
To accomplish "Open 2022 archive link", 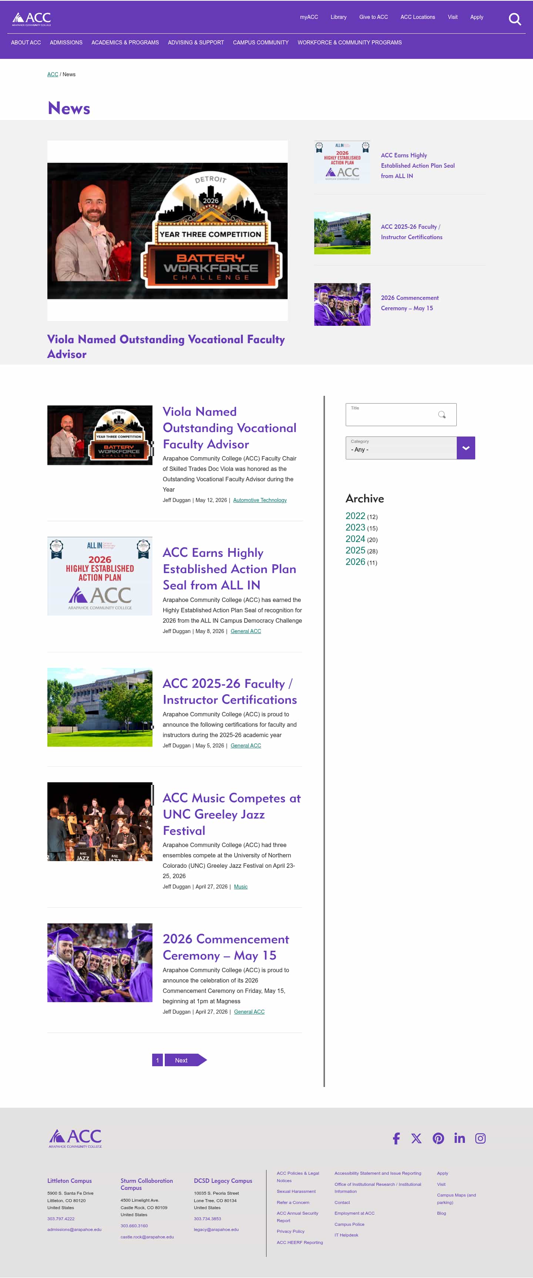I will (x=355, y=516).
